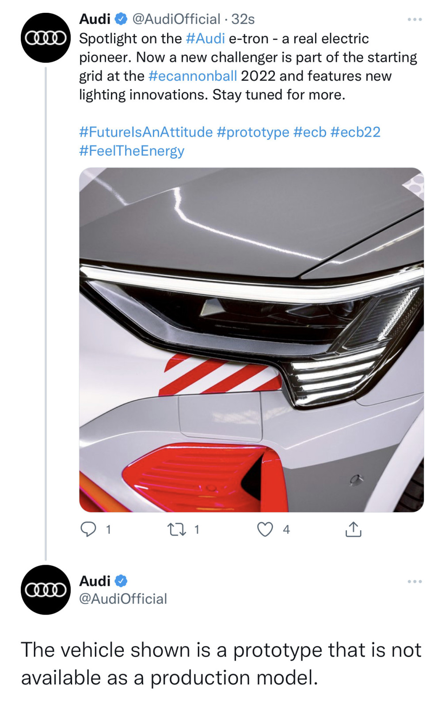Follow the #FutureIsAnAttitude hashtag link

[145, 131]
